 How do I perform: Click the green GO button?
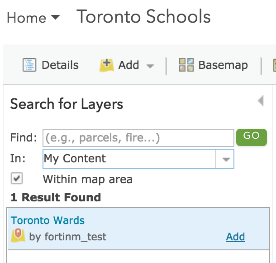coord(252,137)
